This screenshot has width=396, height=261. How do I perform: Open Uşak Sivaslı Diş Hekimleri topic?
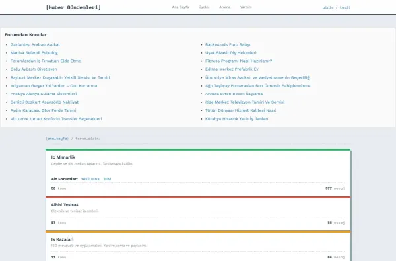pyautogui.click(x=230, y=53)
